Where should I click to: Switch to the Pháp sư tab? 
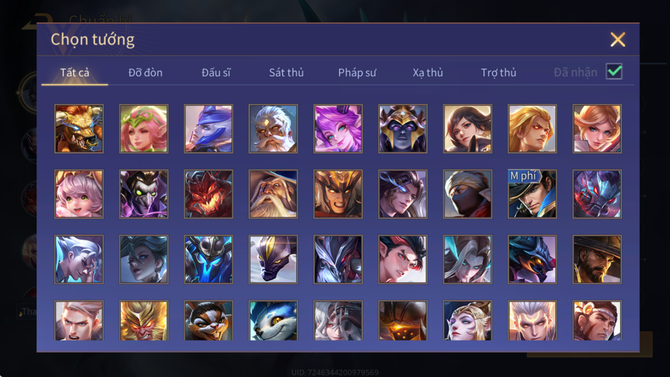357,72
